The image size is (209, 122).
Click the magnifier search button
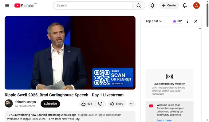tap(139, 6)
